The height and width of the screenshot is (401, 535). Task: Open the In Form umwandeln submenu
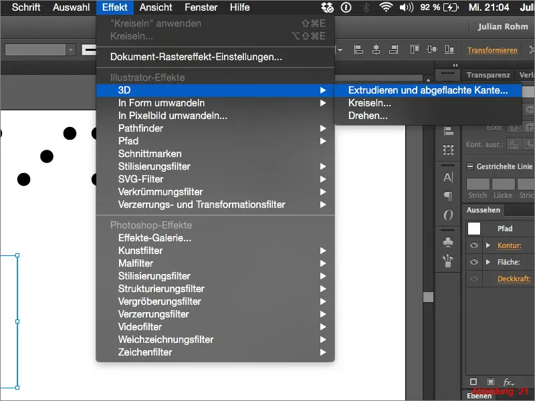(215, 103)
